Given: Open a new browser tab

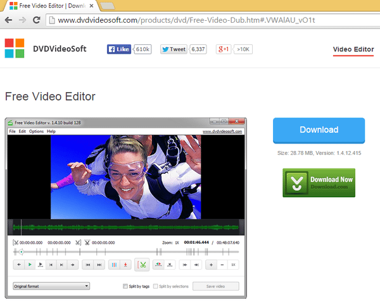Looking at the screenshot, I should coord(108,6).
